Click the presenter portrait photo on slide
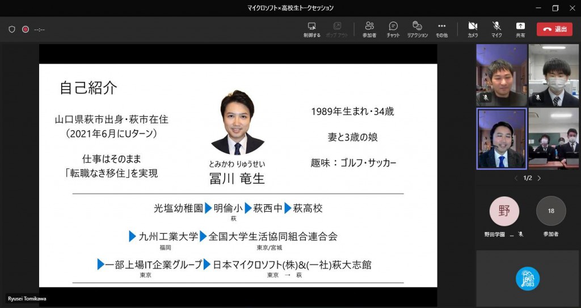The width and height of the screenshot is (581, 308). pos(238,123)
